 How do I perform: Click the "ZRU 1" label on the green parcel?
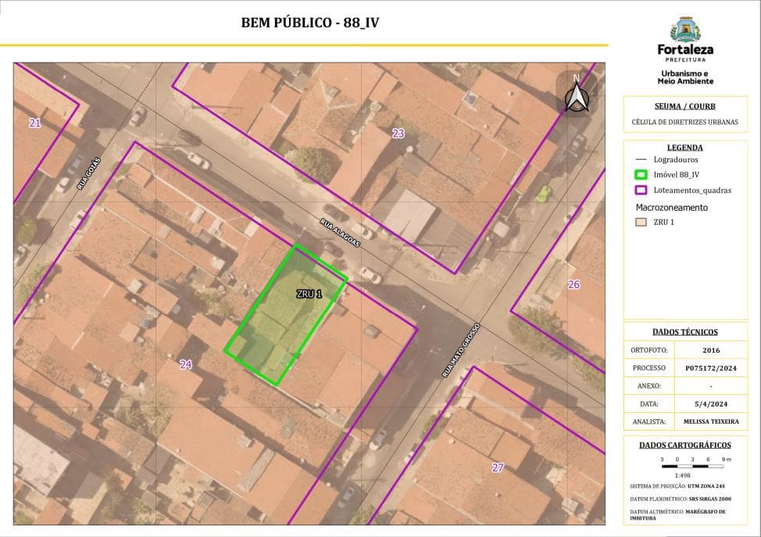coord(309,293)
